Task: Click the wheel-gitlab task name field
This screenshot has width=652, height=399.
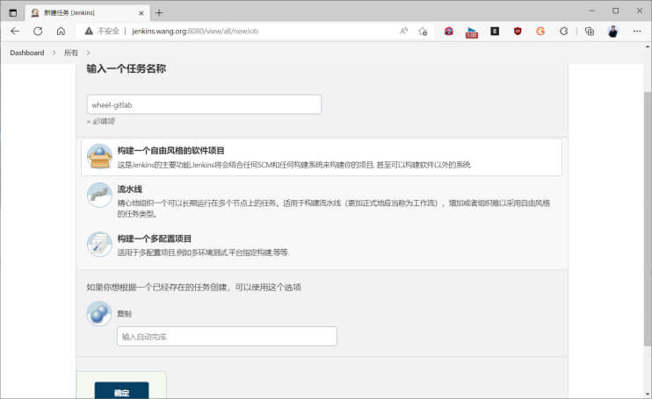Action: tap(204, 104)
